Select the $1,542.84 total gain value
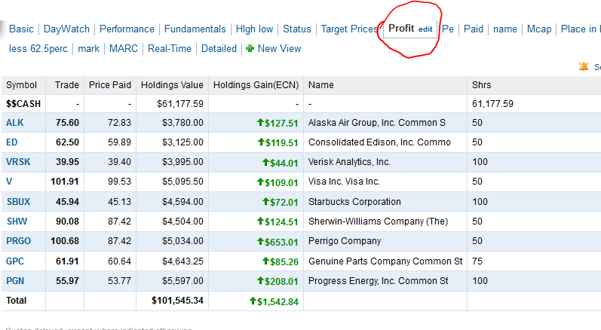The image size is (601, 330). point(278,301)
